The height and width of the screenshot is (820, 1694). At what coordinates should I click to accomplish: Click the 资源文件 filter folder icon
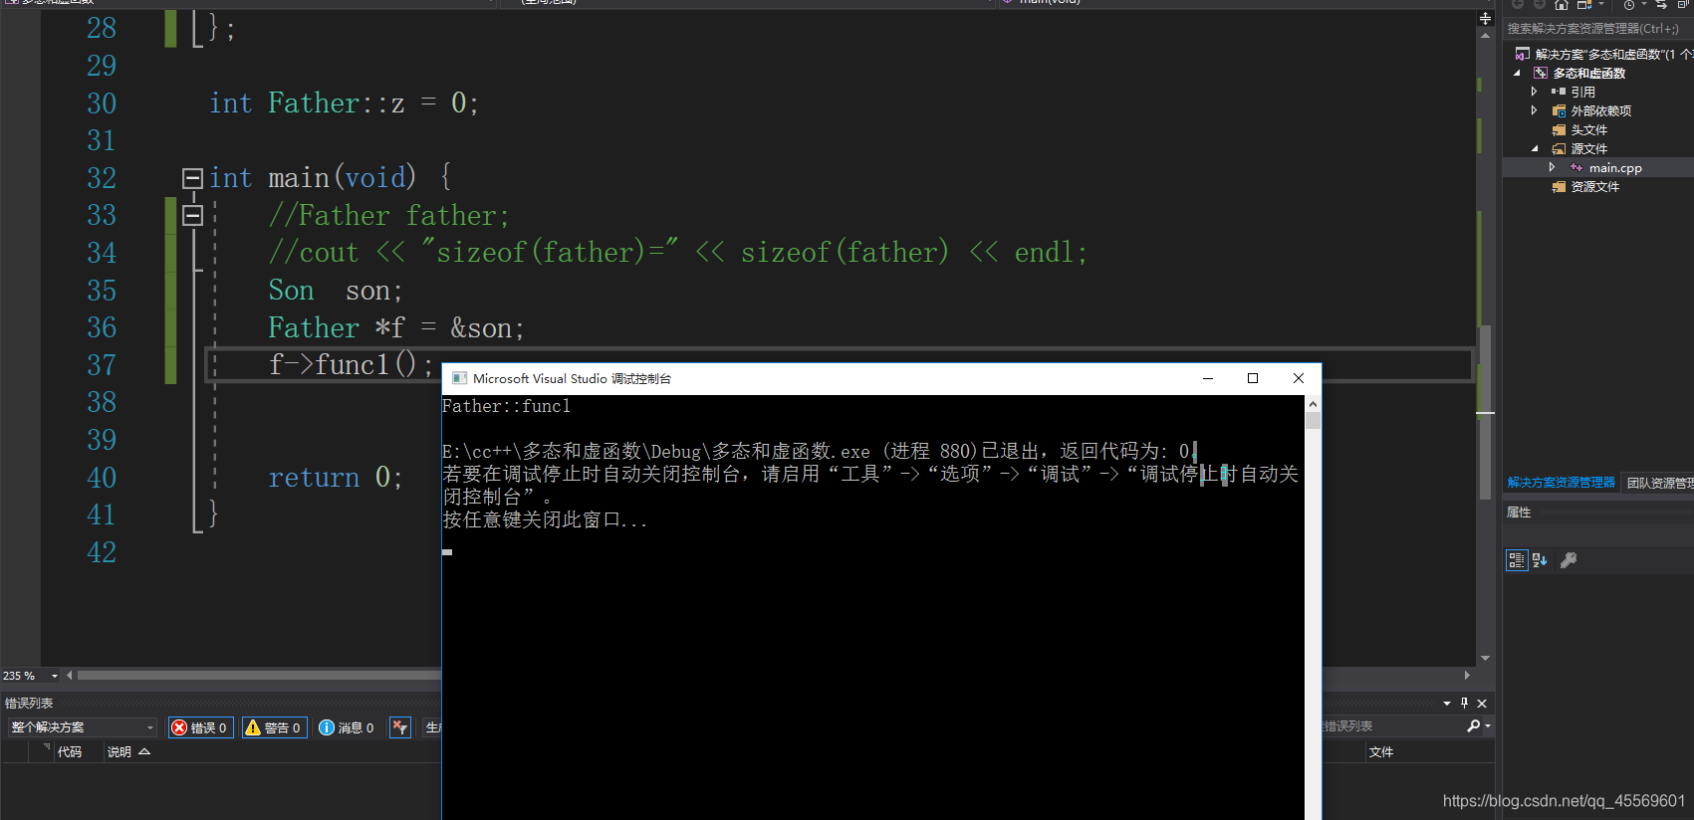tap(1559, 186)
